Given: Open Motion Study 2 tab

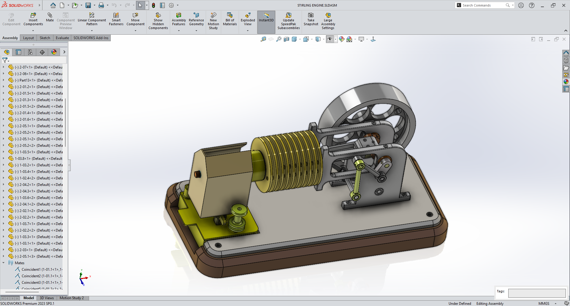Looking at the screenshot, I should tap(72, 298).
